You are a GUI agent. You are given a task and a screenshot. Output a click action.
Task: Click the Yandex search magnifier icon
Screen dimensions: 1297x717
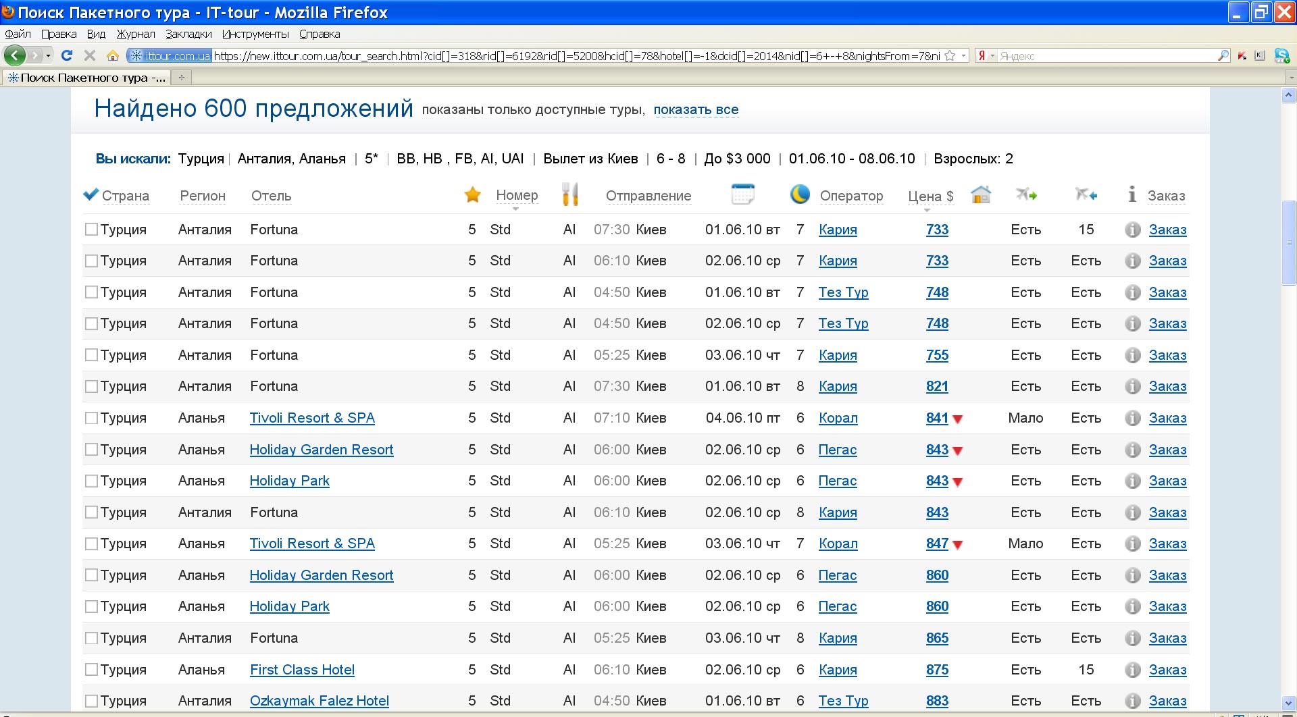pos(1223,55)
